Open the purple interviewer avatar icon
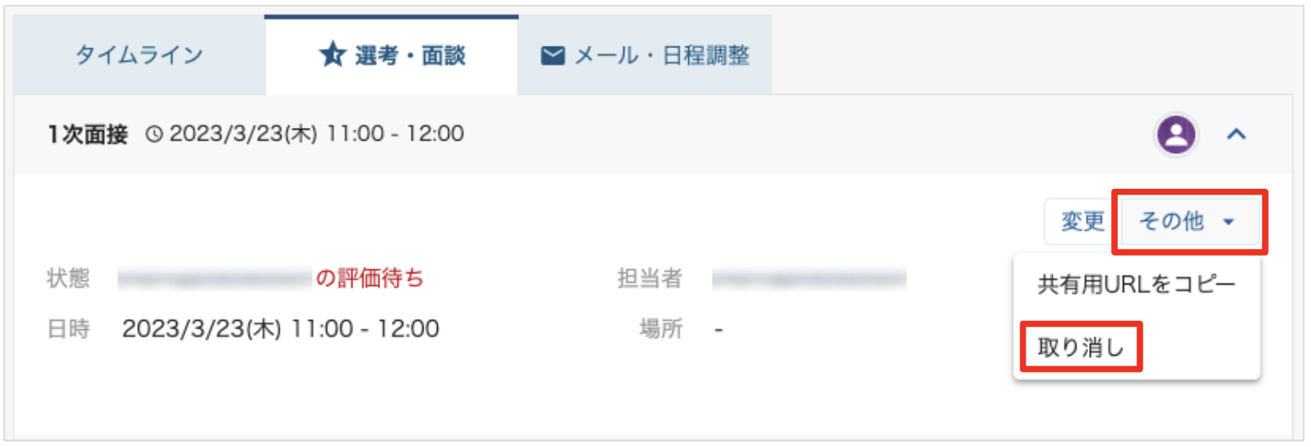1311x447 pixels. [x=1176, y=134]
